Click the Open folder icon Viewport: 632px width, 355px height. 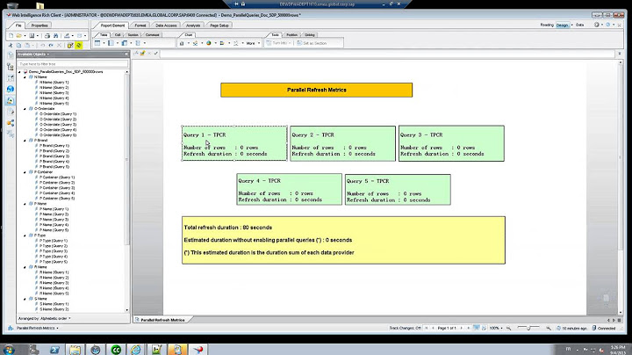point(18,36)
